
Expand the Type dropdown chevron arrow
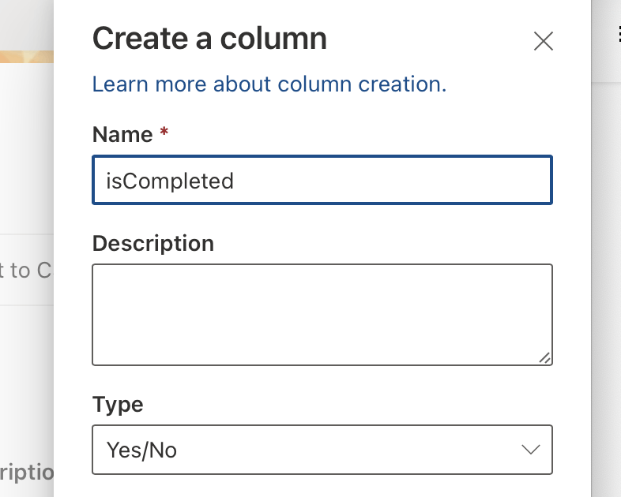coord(530,450)
